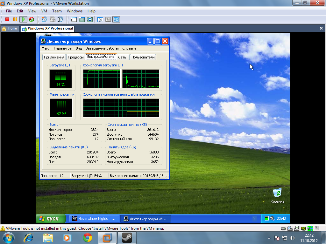Click the VMware Workstation taskbar button
The width and height of the screenshot is (326, 244).
point(107,238)
